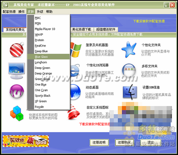Image resolution: width=178 pixels, height=155 pixels.
Task: Click the colorful folder window icon
Action: point(129,71)
